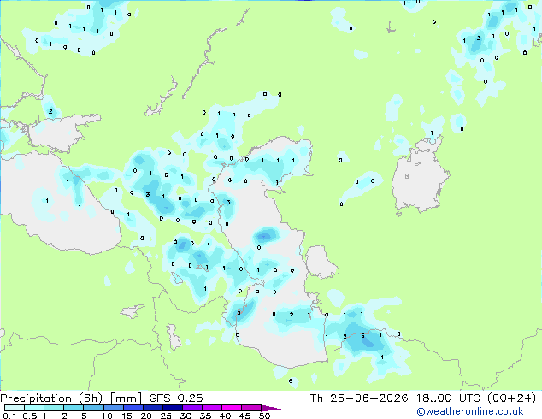Click the 'Precipitation (6h)' title text
The height and width of the screenshot is (419, 542).
click(51, 398)
